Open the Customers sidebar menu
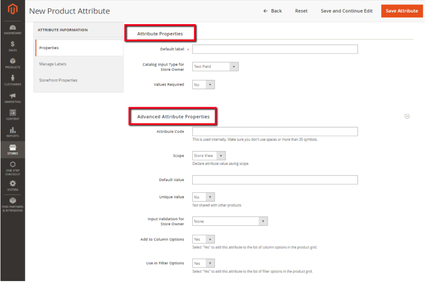 [x=13, y=80]
